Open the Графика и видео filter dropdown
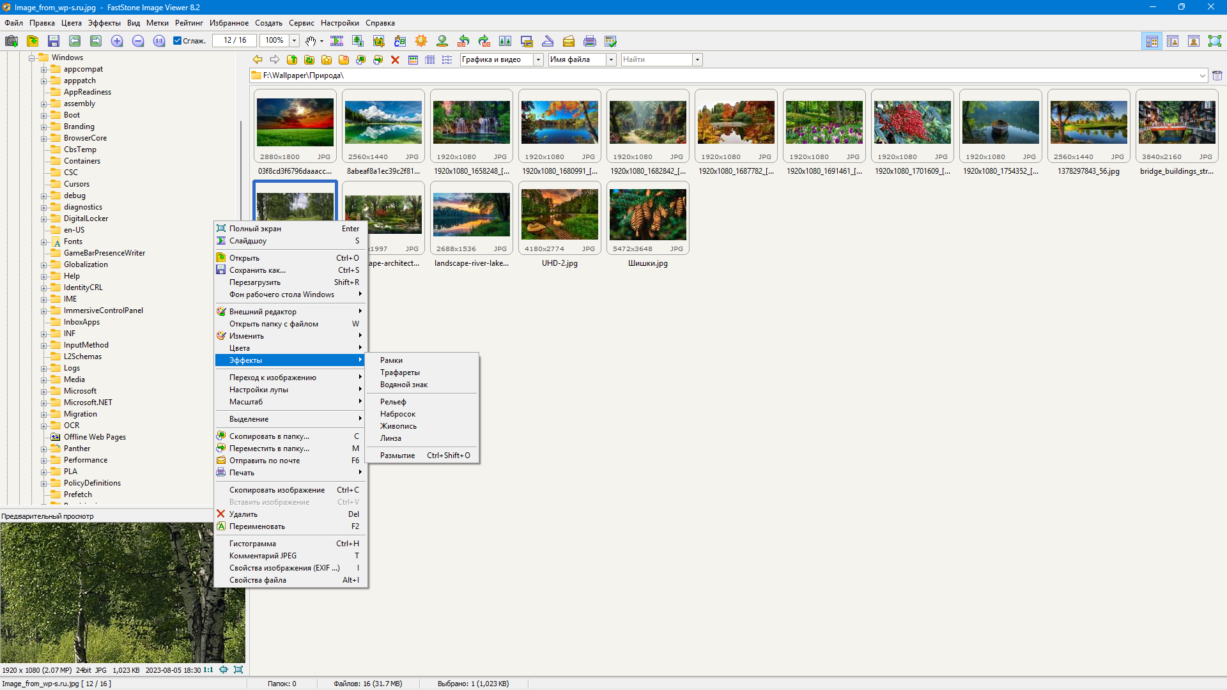 tap(538, 59)
